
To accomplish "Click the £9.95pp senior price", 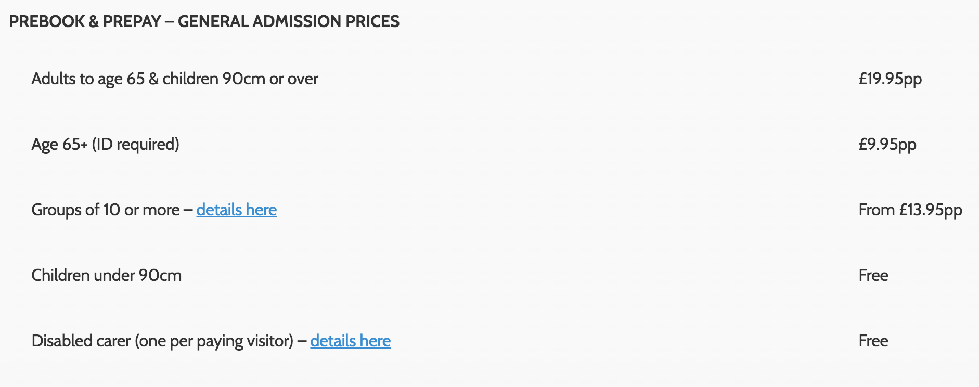I will pyautogui.click(x=887, y=144).
